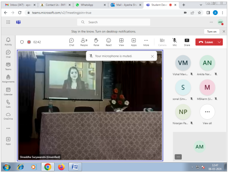Click the red Leave meeting button
The height and width of the screenshot is (172, 228).
click(x=206, y=42)
